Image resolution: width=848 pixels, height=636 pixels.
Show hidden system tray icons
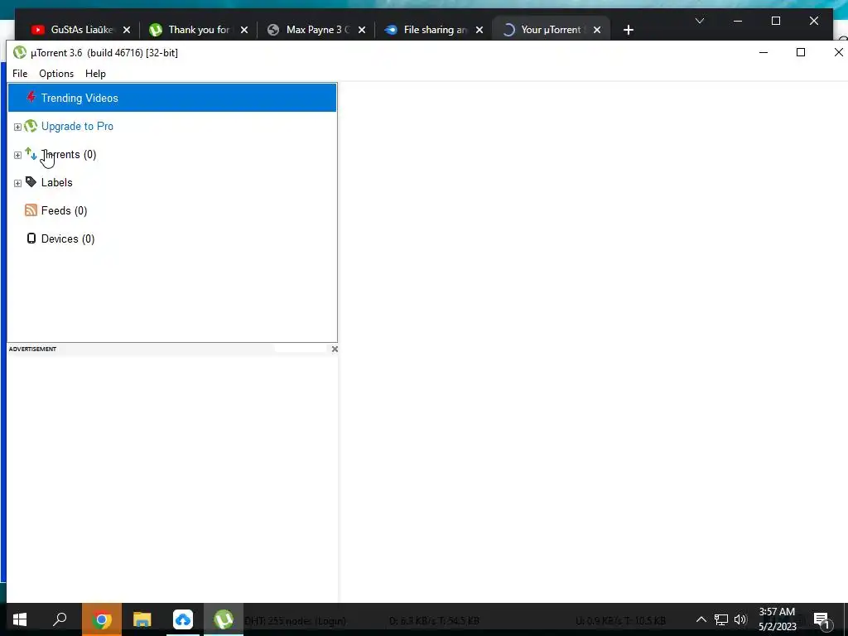[x=701, y=619]
